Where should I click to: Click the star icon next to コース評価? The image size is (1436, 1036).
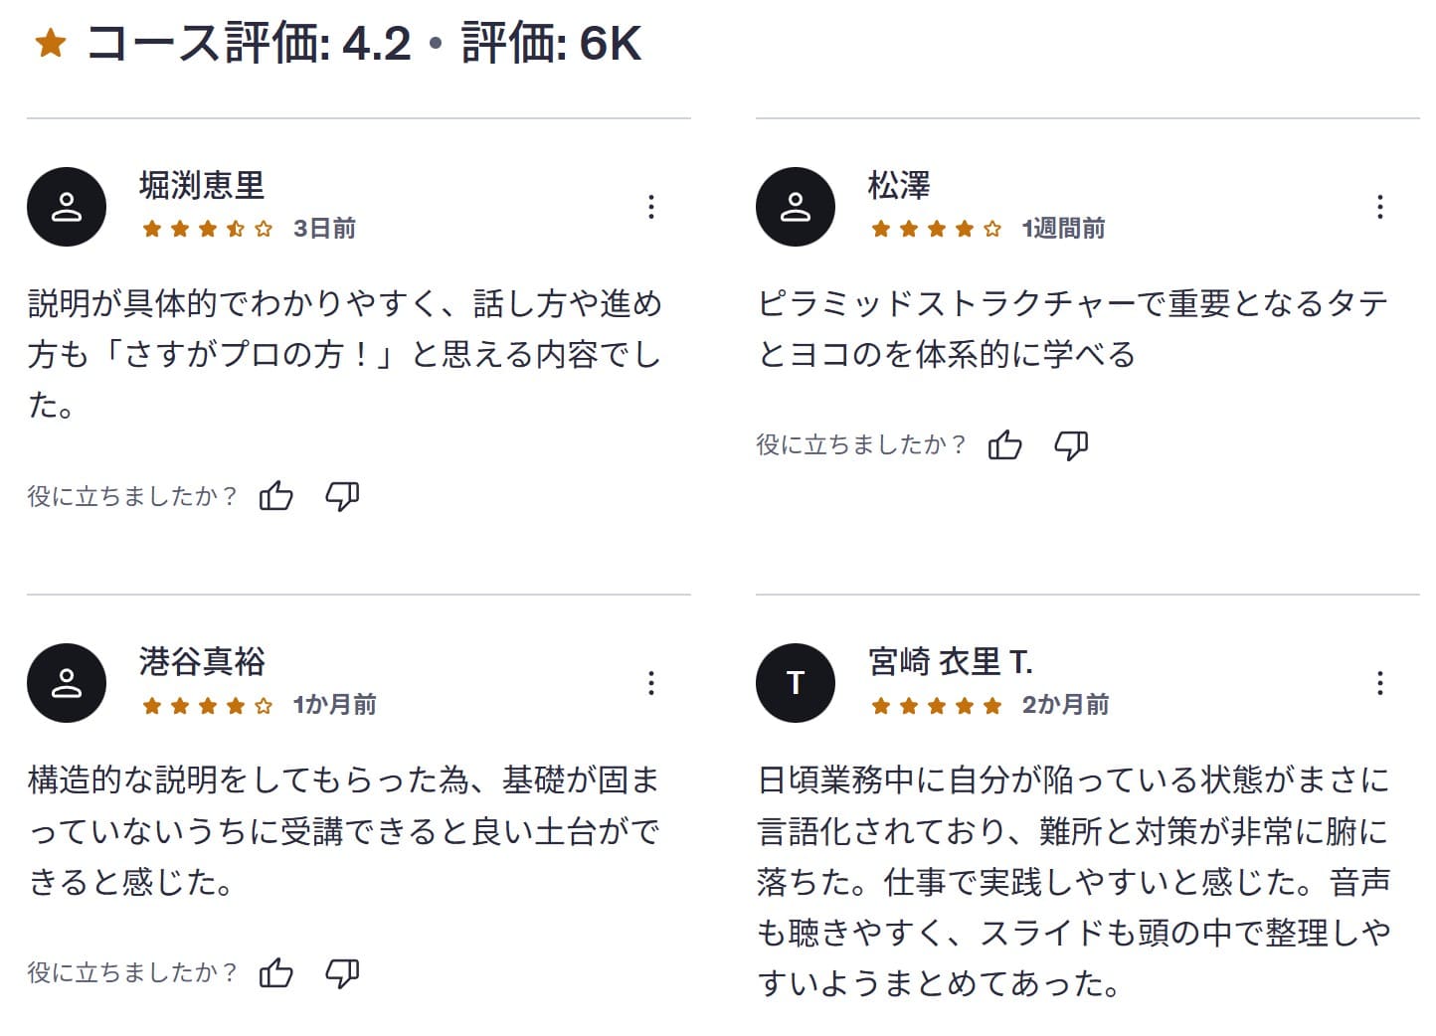coord(52,42)
